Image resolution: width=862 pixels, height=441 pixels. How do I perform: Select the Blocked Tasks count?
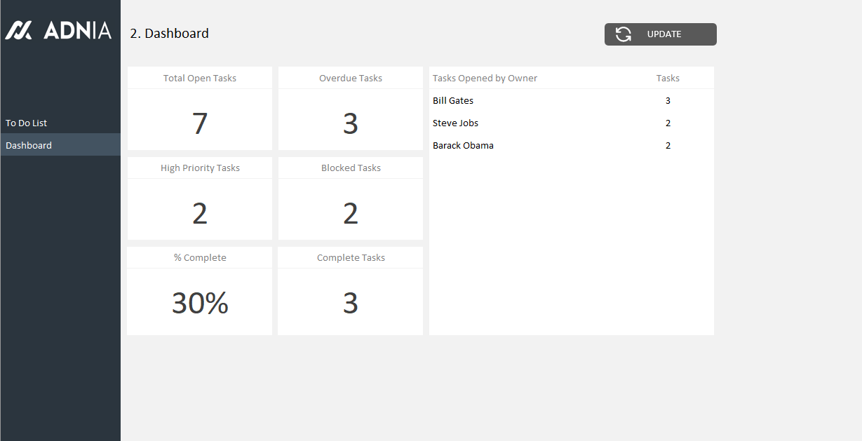click(x=351, y=213)
